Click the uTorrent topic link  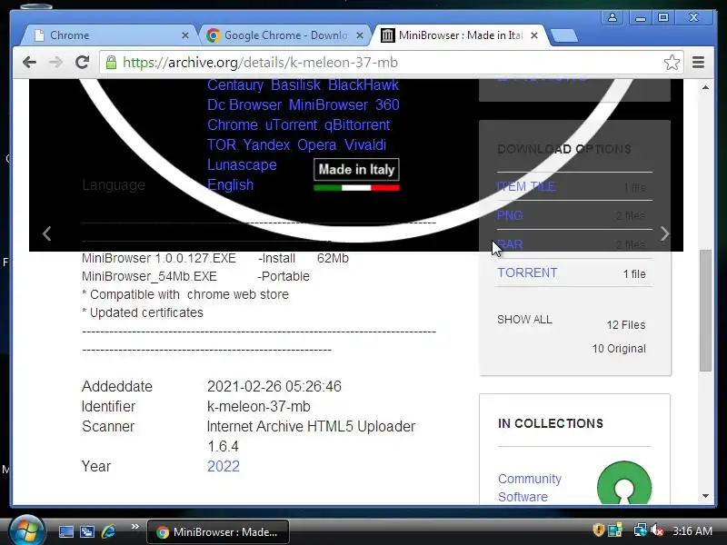click(291, 124)
